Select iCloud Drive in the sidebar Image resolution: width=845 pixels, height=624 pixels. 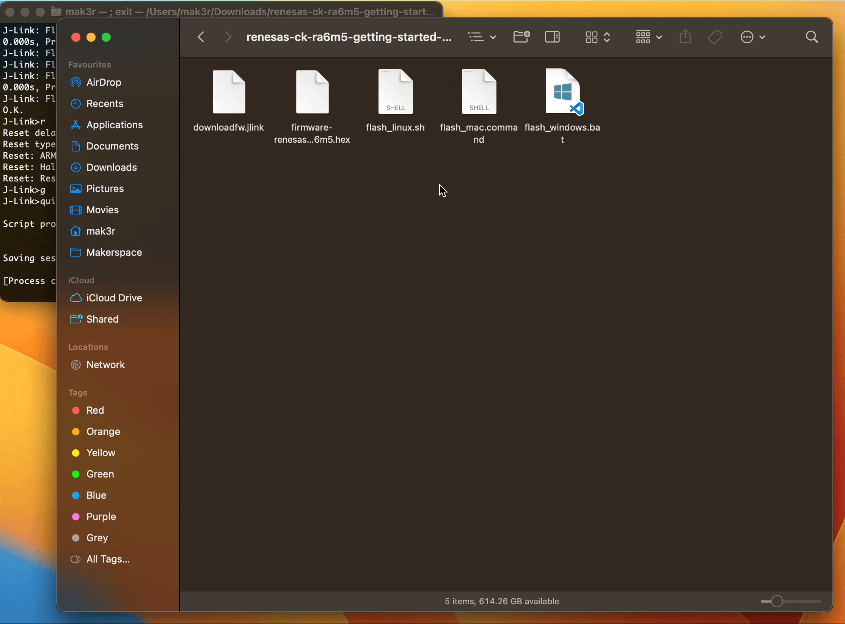point(114,298)
